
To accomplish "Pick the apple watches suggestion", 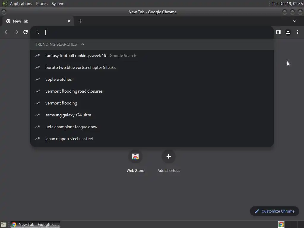I will tap(152, 79).
